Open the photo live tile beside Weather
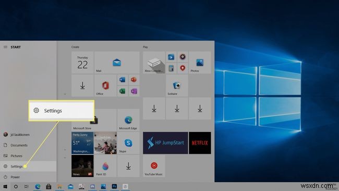Image resolution: width=339 pixels, height=191 pixels. pos(105,143)
